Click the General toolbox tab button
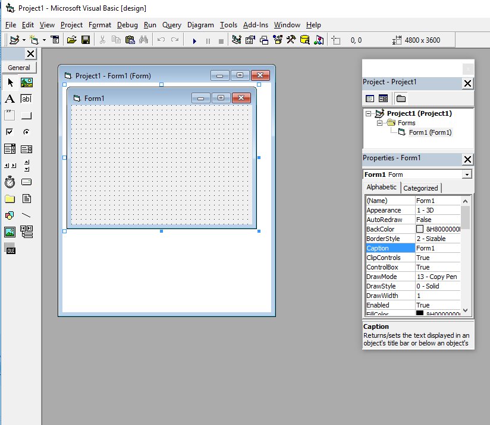 point(19,68)
